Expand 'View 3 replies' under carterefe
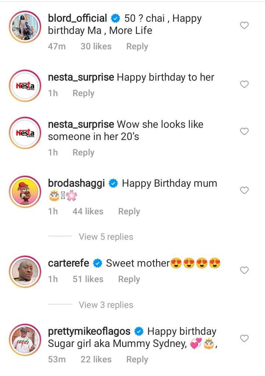 (x=106, y=305)
